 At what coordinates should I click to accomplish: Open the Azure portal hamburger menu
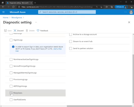point(3,12)
